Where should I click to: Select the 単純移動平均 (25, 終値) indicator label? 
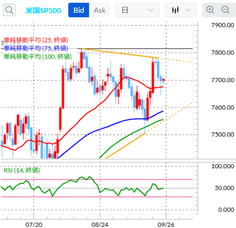(36, 40)
